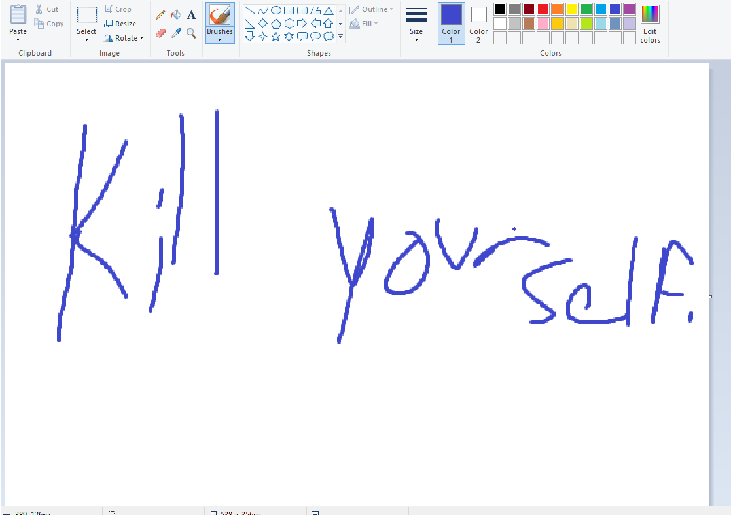The image size is (731, 515).
Task: Expand the Paste dropdown arrow
Action: click(x=18, y=40)
